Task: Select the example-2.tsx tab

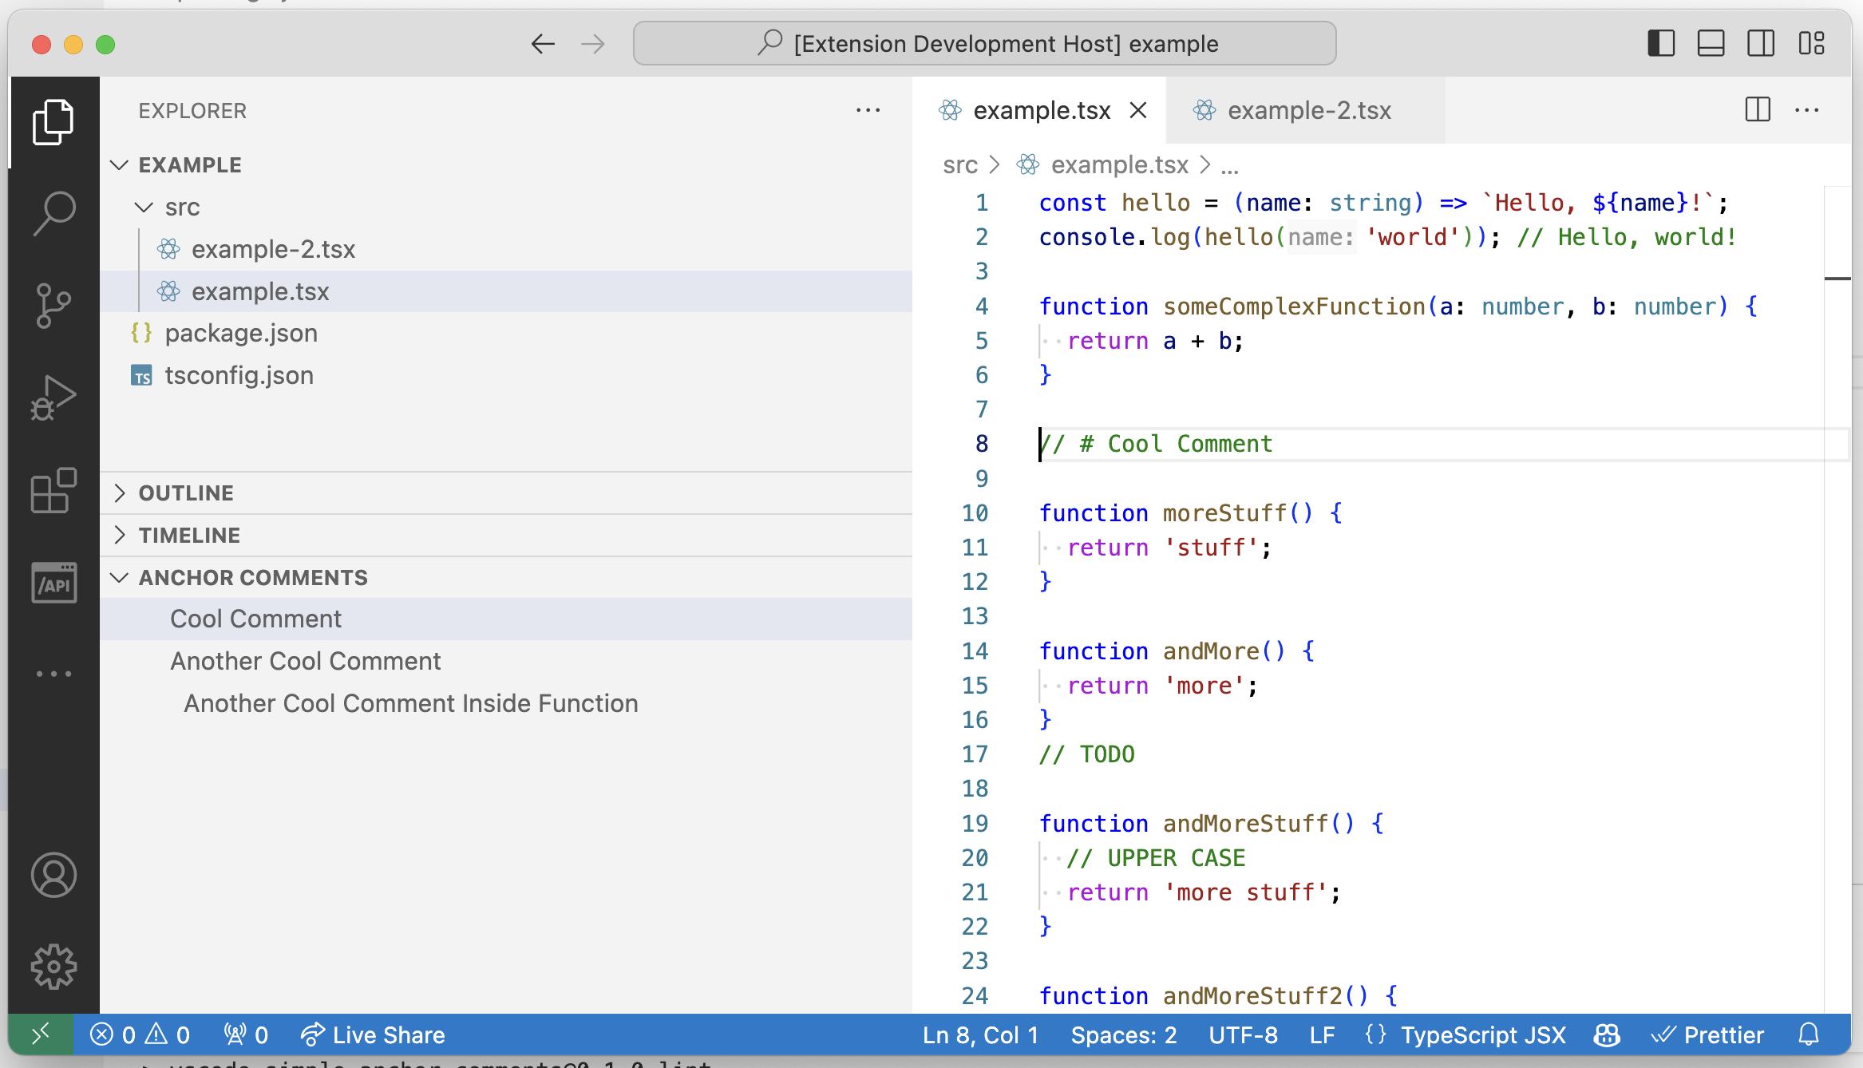Action: tap(1307, 109)
